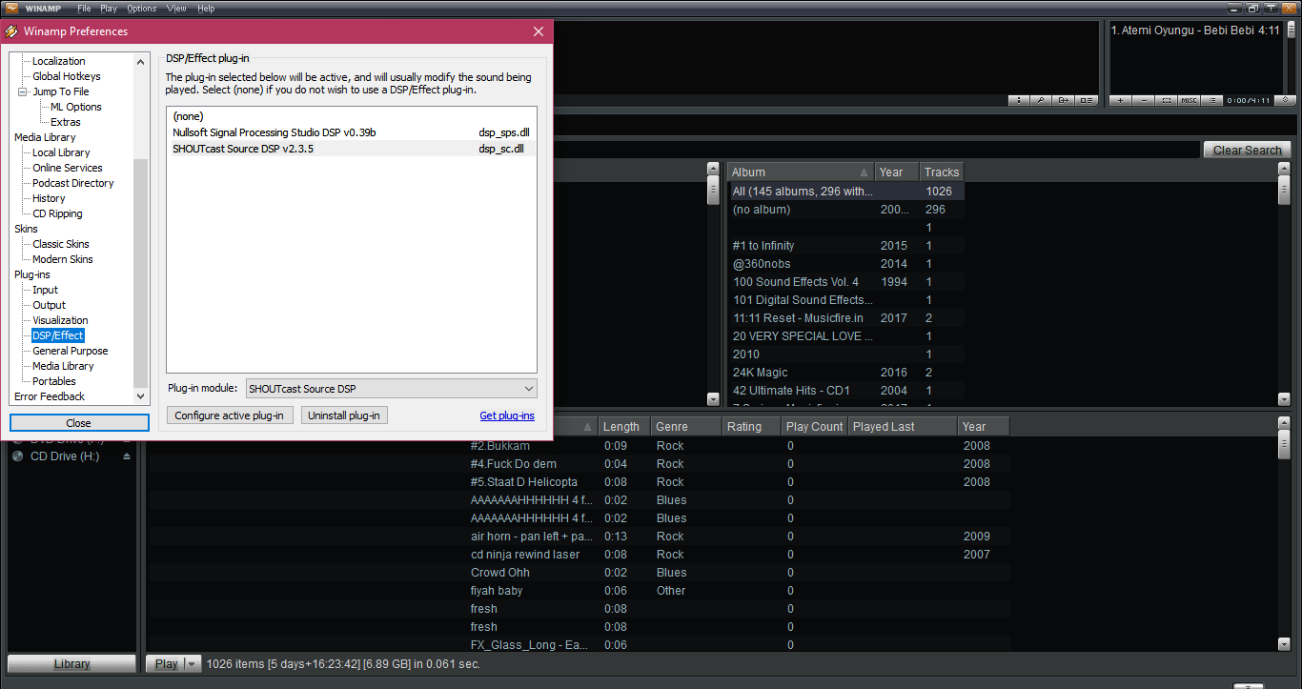Click playlist select button

1167,100
